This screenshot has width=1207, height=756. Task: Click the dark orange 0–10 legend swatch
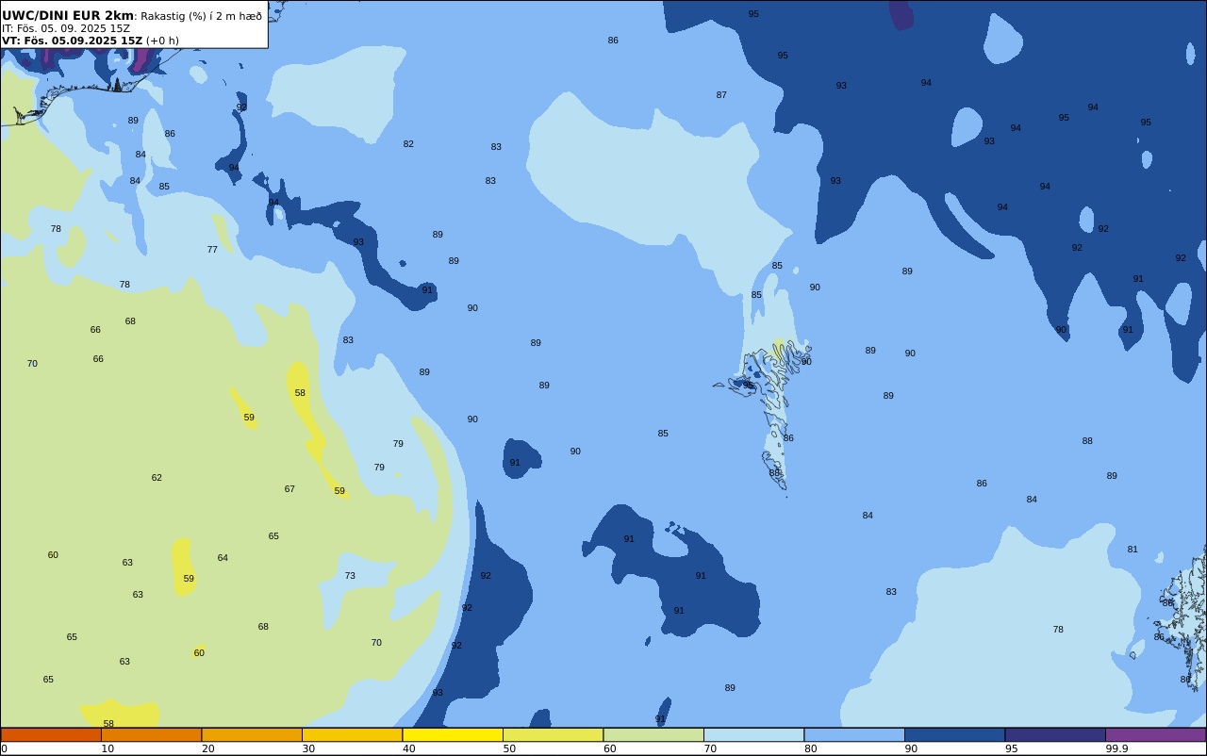point(51,734)
